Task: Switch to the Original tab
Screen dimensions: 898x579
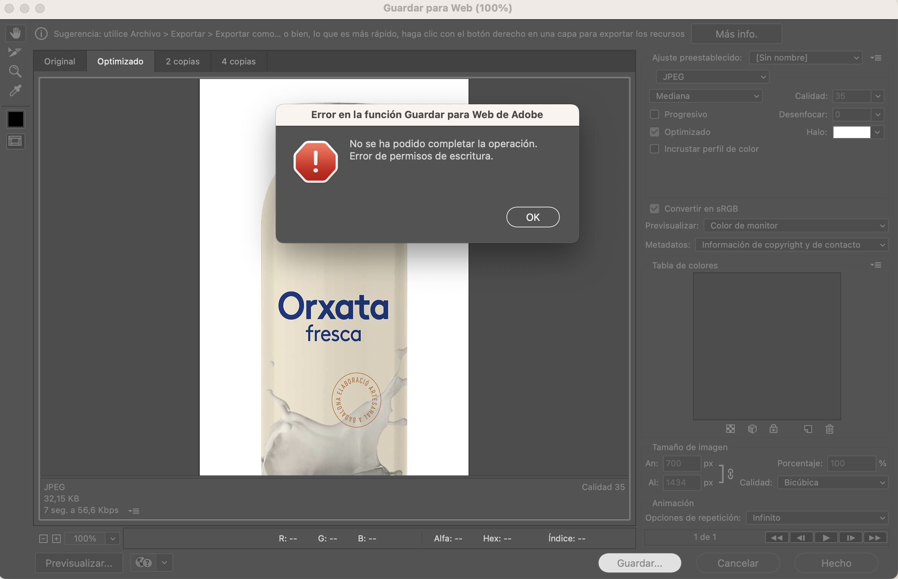Action: (60, 61)
